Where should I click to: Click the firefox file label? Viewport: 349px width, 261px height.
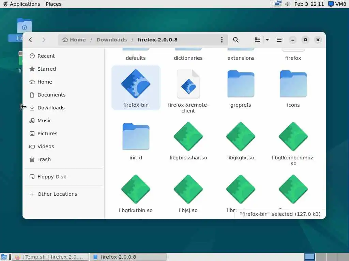293,58
